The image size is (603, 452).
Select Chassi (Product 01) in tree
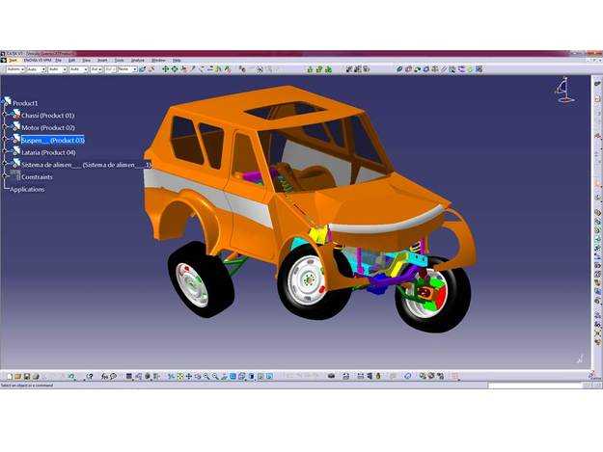[47, 116]
